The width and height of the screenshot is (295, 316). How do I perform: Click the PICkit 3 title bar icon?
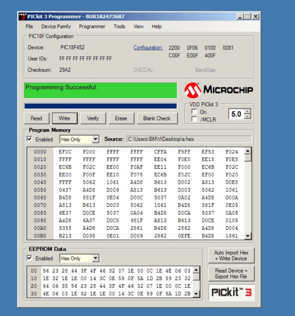click(22, 17)
